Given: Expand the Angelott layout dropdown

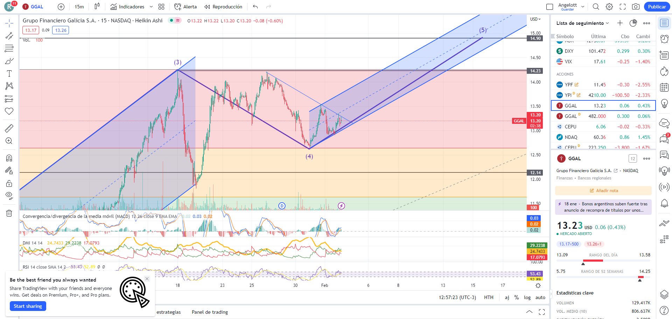Looking at the screenshot, I should [583, 7].
